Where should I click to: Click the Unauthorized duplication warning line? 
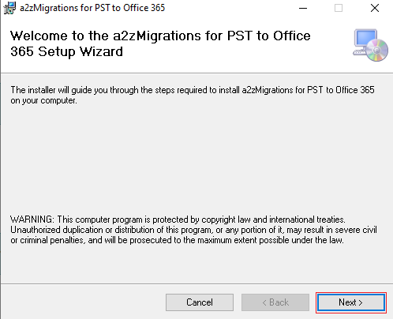[x=193, y=230]
